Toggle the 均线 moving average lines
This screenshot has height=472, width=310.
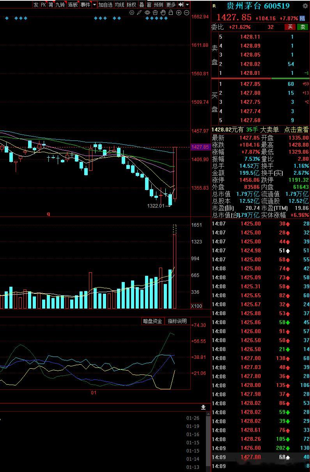(120, 5)
